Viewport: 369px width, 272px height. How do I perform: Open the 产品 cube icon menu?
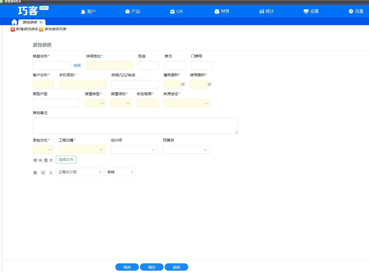point(128,12)
